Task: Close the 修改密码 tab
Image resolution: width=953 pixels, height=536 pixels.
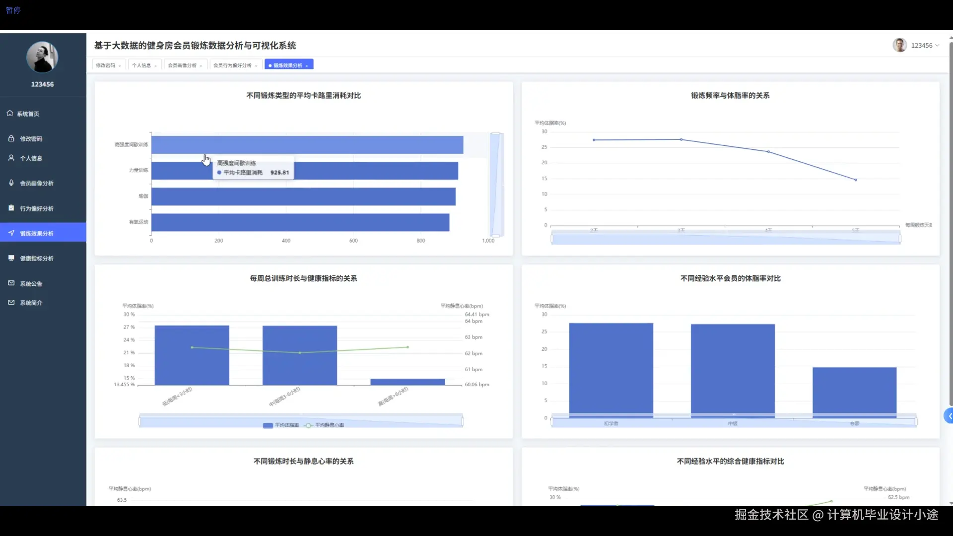Action: pos(120,66)
